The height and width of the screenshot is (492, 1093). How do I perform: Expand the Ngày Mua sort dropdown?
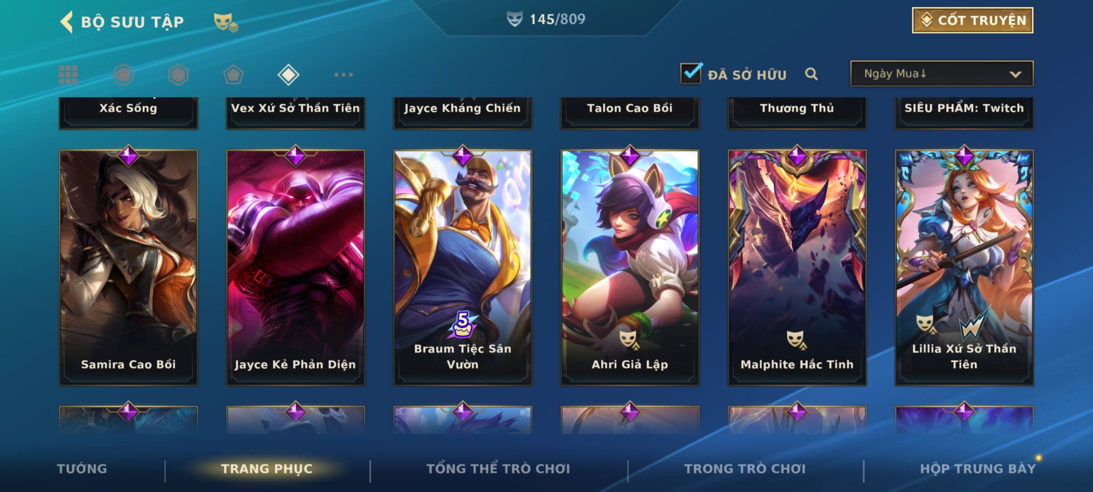[942, 73]
